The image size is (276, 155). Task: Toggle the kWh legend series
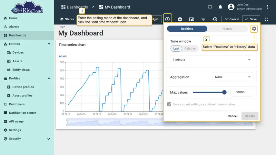click(62, 56)
